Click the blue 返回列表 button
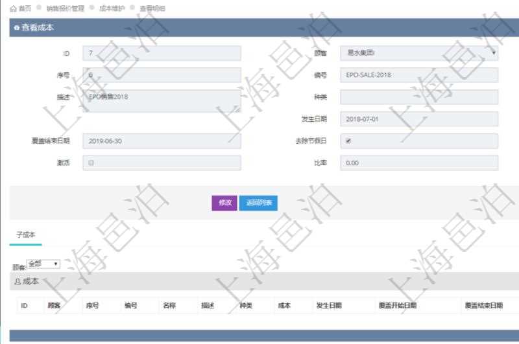This screenshot has height=344, width=519. (x=258, y=203)
